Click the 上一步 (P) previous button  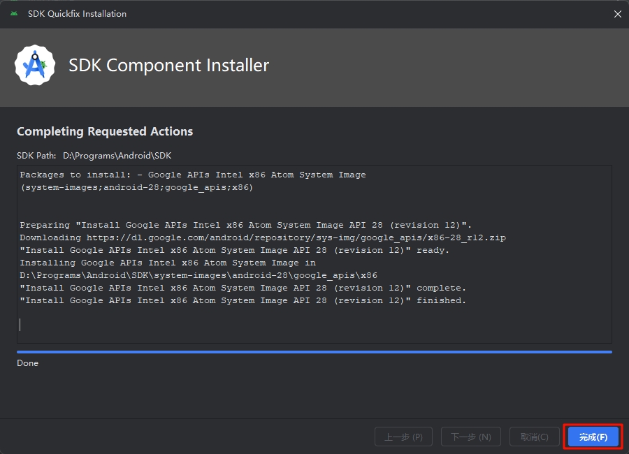click(x=403, y=437)
